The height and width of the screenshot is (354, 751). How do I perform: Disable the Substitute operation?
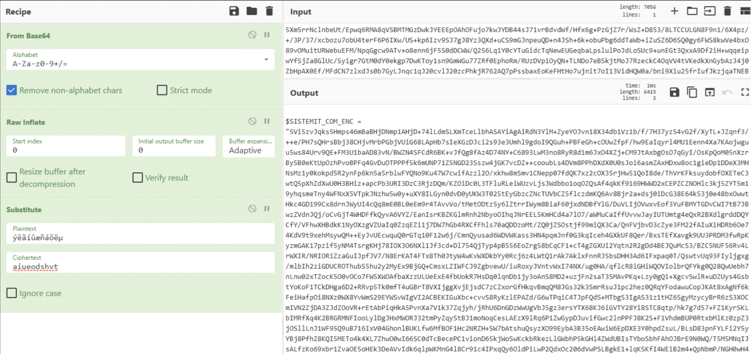click(252, 208)
